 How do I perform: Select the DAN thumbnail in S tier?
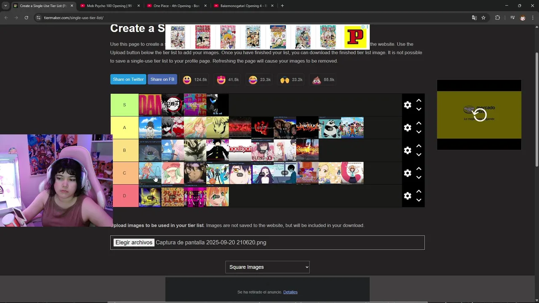point(150,105)
